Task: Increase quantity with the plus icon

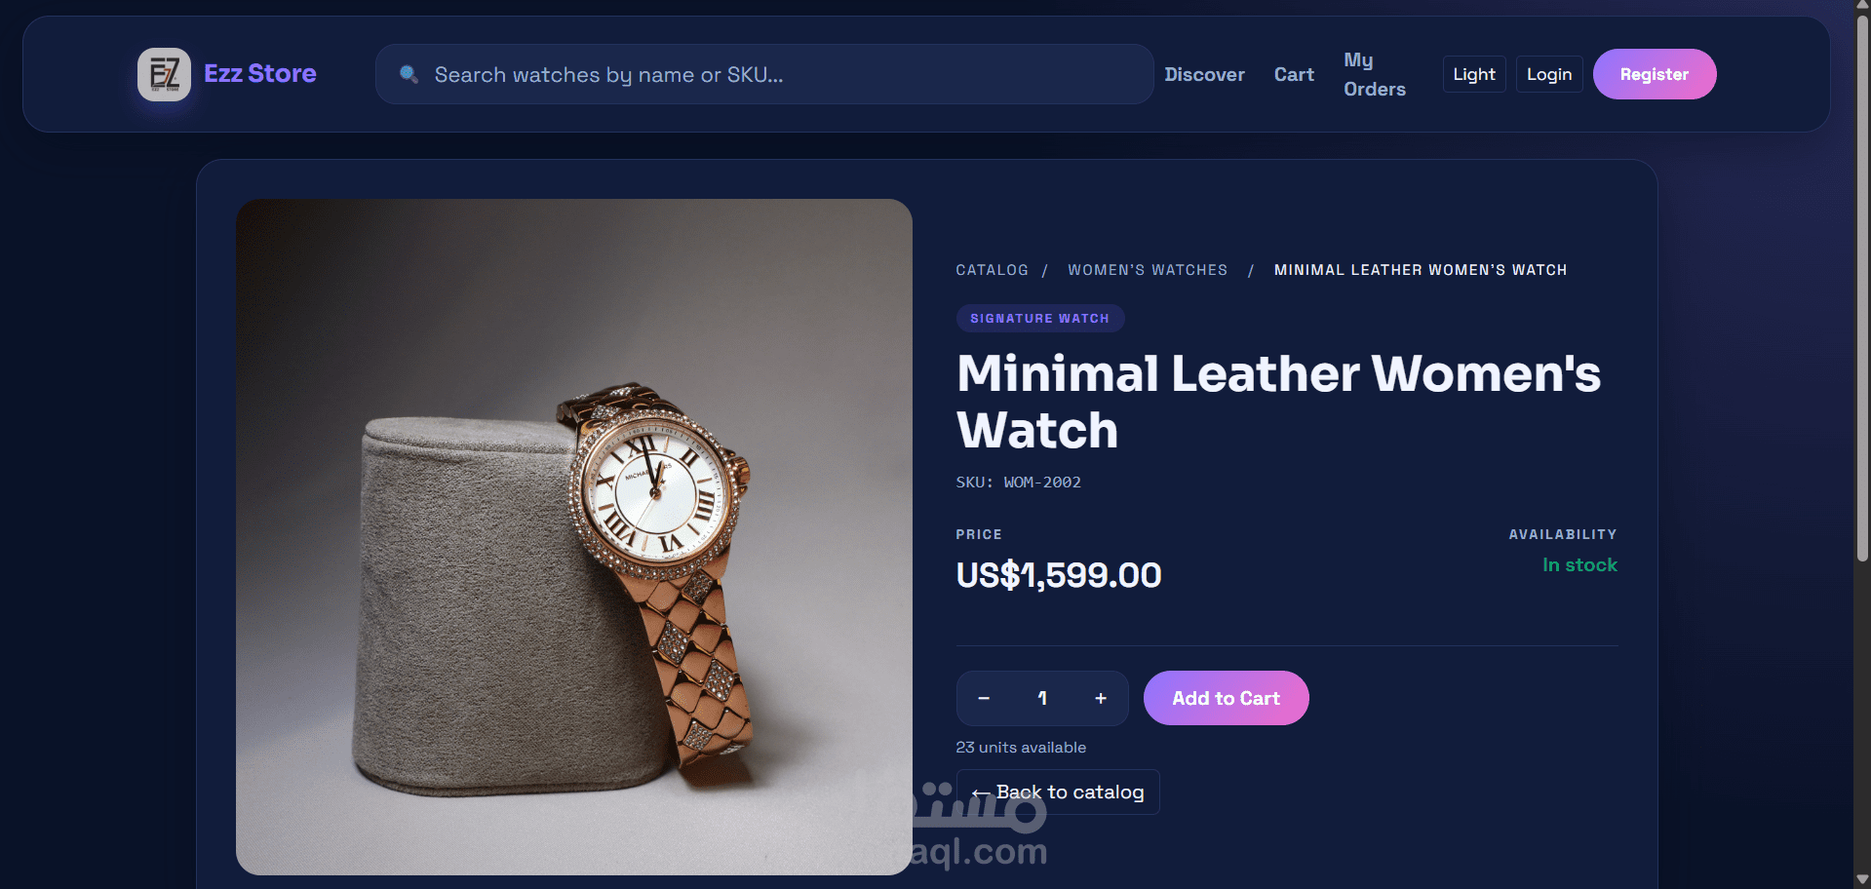Action: click(1101, 698)
